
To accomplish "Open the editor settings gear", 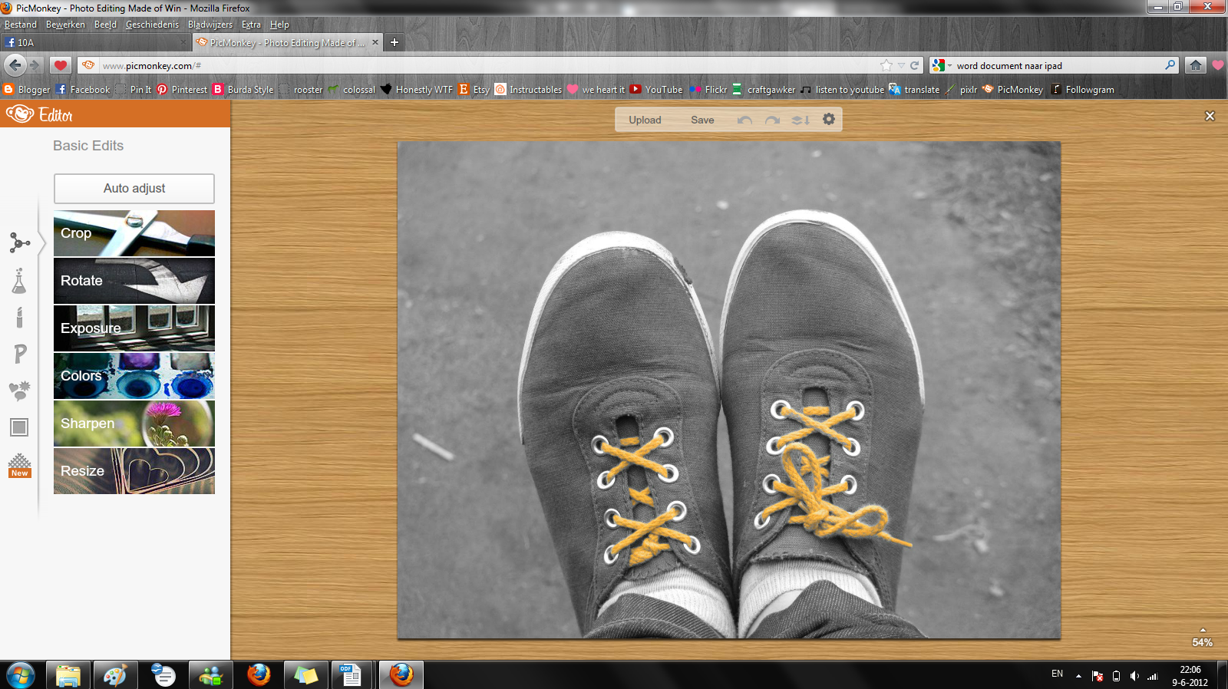I will 829,119.
